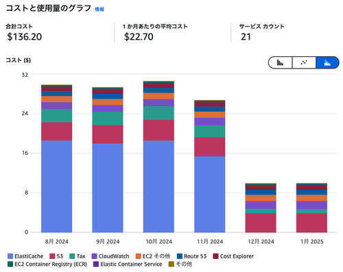Click the CloudWatch segment of 11月 2024 bar

pyautogui.click(x=210, y=121)
